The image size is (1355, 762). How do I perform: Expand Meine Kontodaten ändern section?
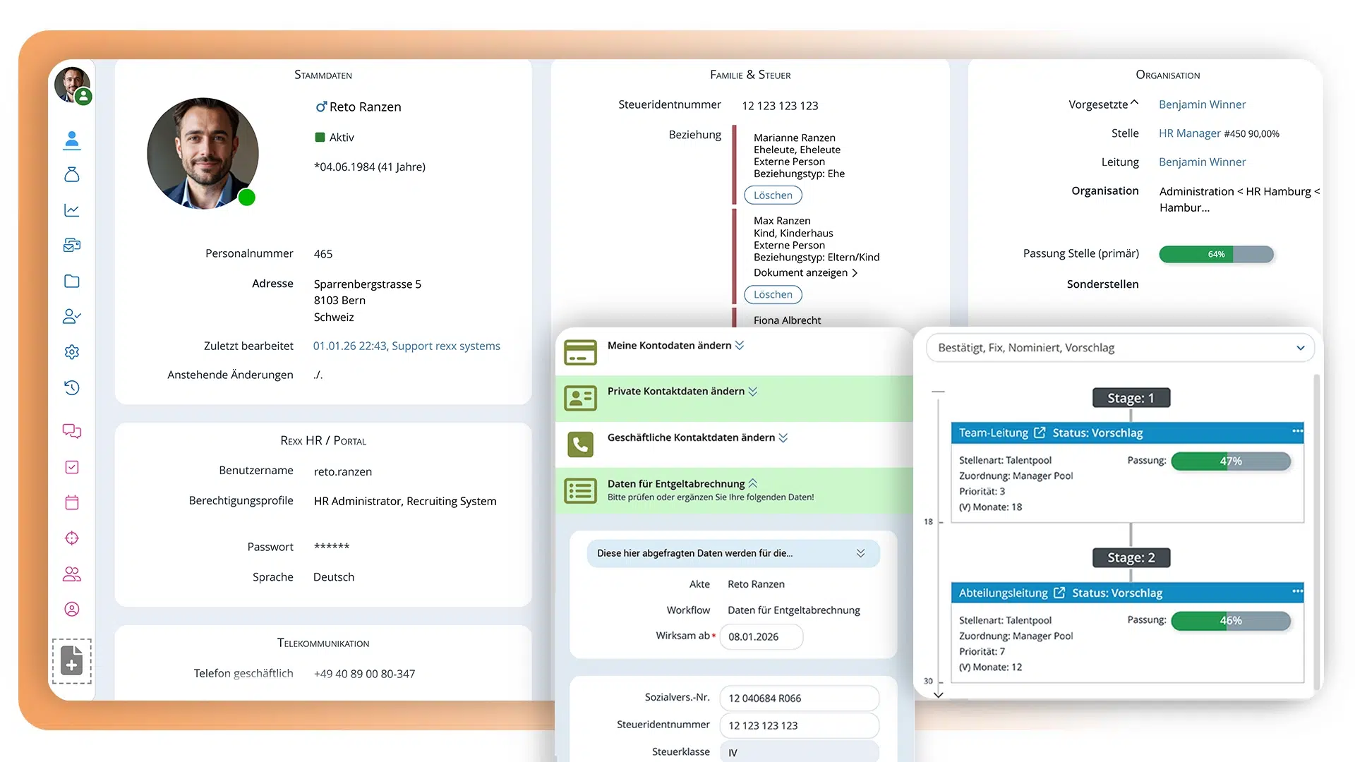(x=740, y=345)
